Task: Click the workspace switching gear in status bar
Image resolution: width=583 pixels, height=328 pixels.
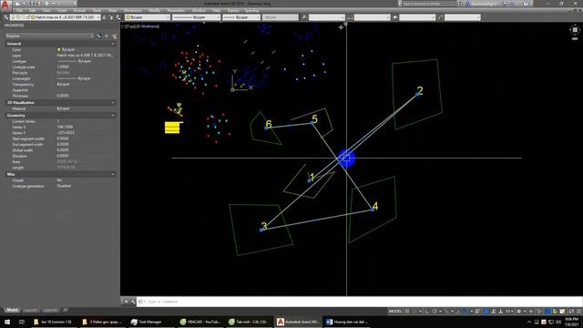Action: [x=519, y=312]
